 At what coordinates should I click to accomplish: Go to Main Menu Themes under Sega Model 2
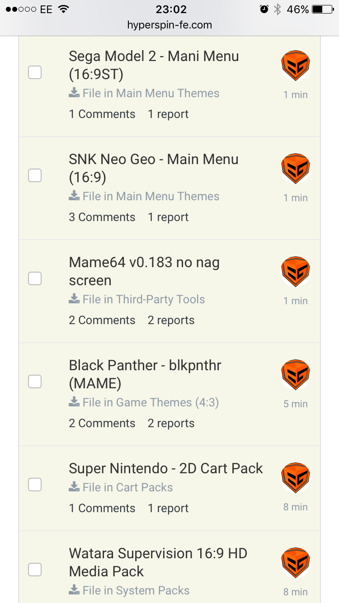168,94
